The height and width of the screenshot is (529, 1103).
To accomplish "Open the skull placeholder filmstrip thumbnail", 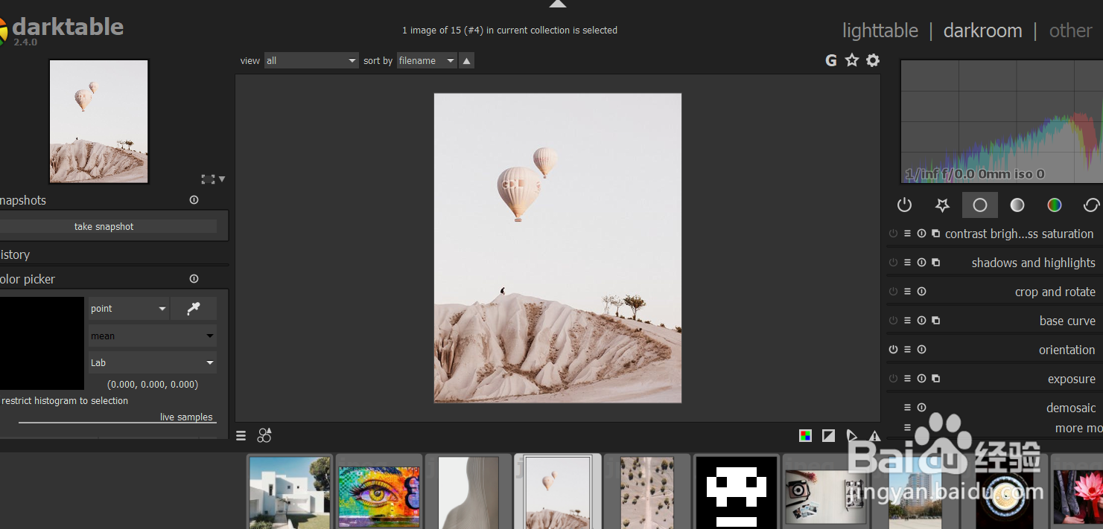I will point(737,491).
